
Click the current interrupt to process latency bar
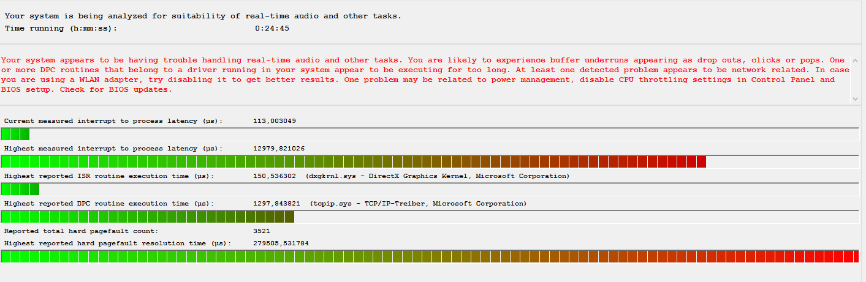pos(15,134)
